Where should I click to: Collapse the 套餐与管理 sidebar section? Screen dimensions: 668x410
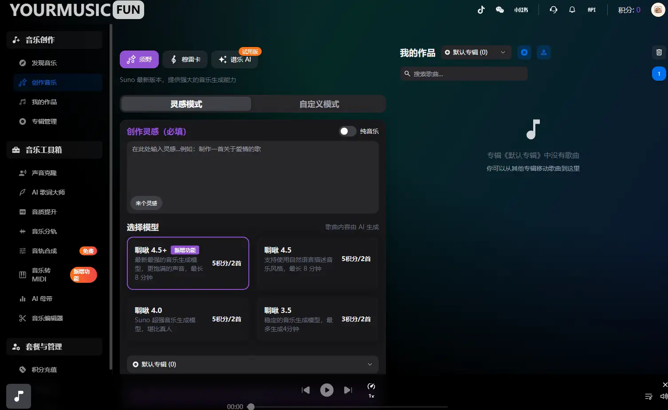[55, 347]
